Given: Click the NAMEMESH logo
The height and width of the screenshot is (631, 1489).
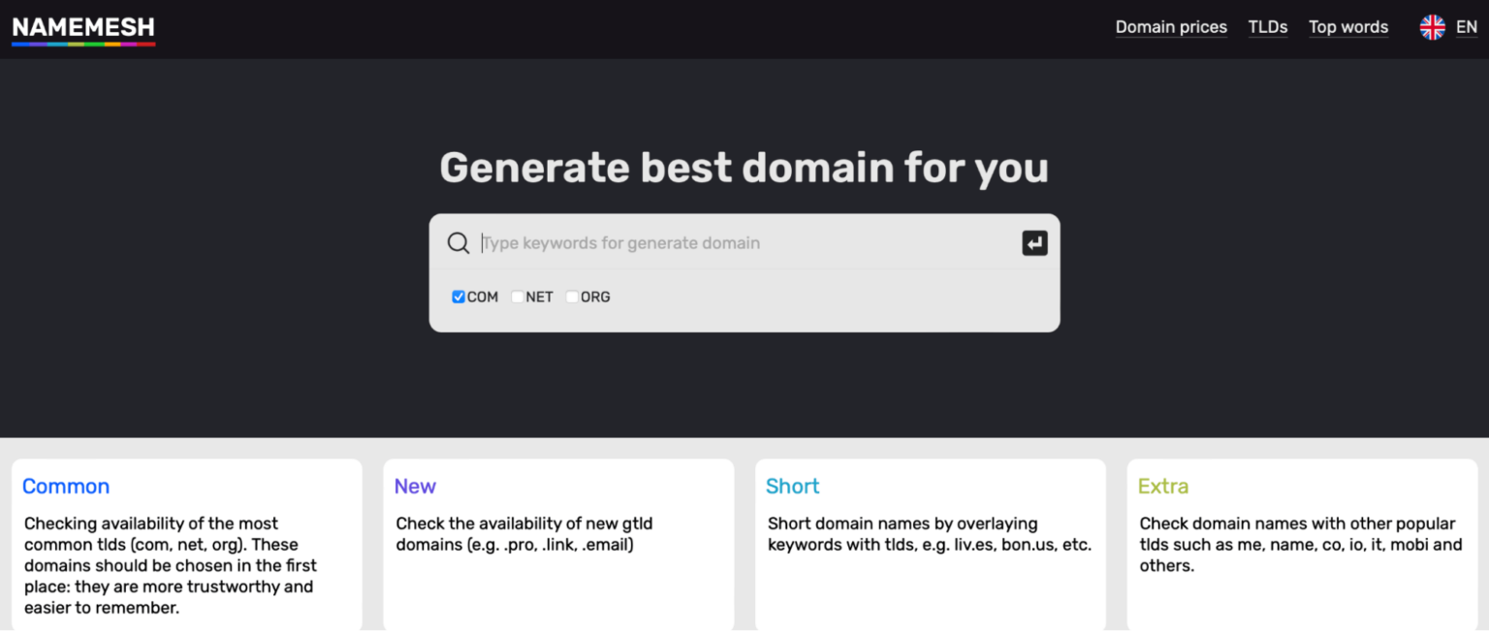Looking at the screenshot, I should (83, 29).
